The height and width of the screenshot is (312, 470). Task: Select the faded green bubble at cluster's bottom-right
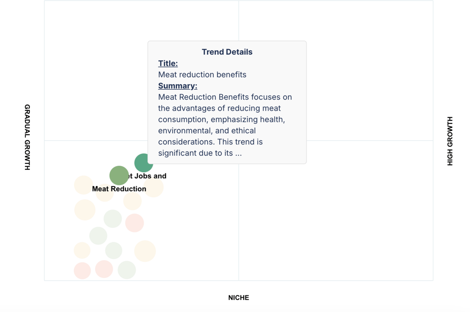(x=127, y=270)
